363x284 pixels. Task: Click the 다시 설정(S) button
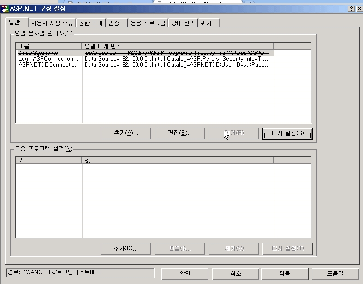[x=287, y=133]
